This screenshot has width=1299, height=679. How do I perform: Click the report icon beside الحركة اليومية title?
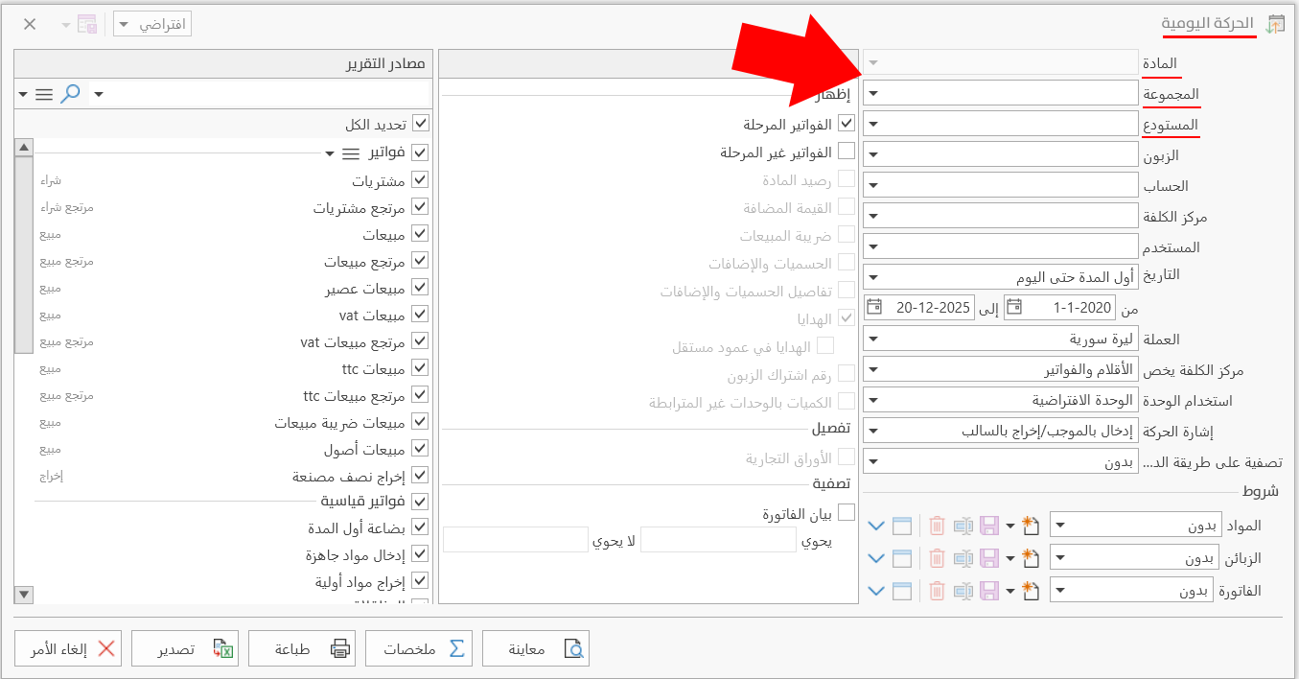pos(1277,21)
